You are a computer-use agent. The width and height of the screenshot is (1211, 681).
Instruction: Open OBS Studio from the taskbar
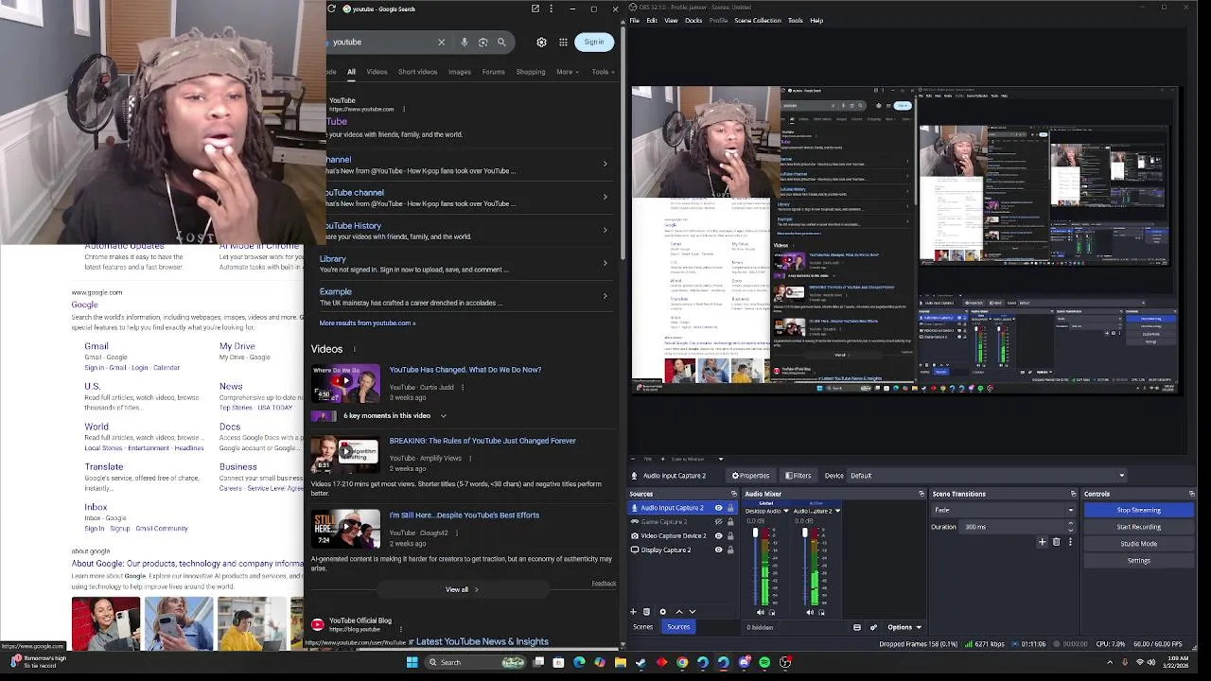coord(785,662)
